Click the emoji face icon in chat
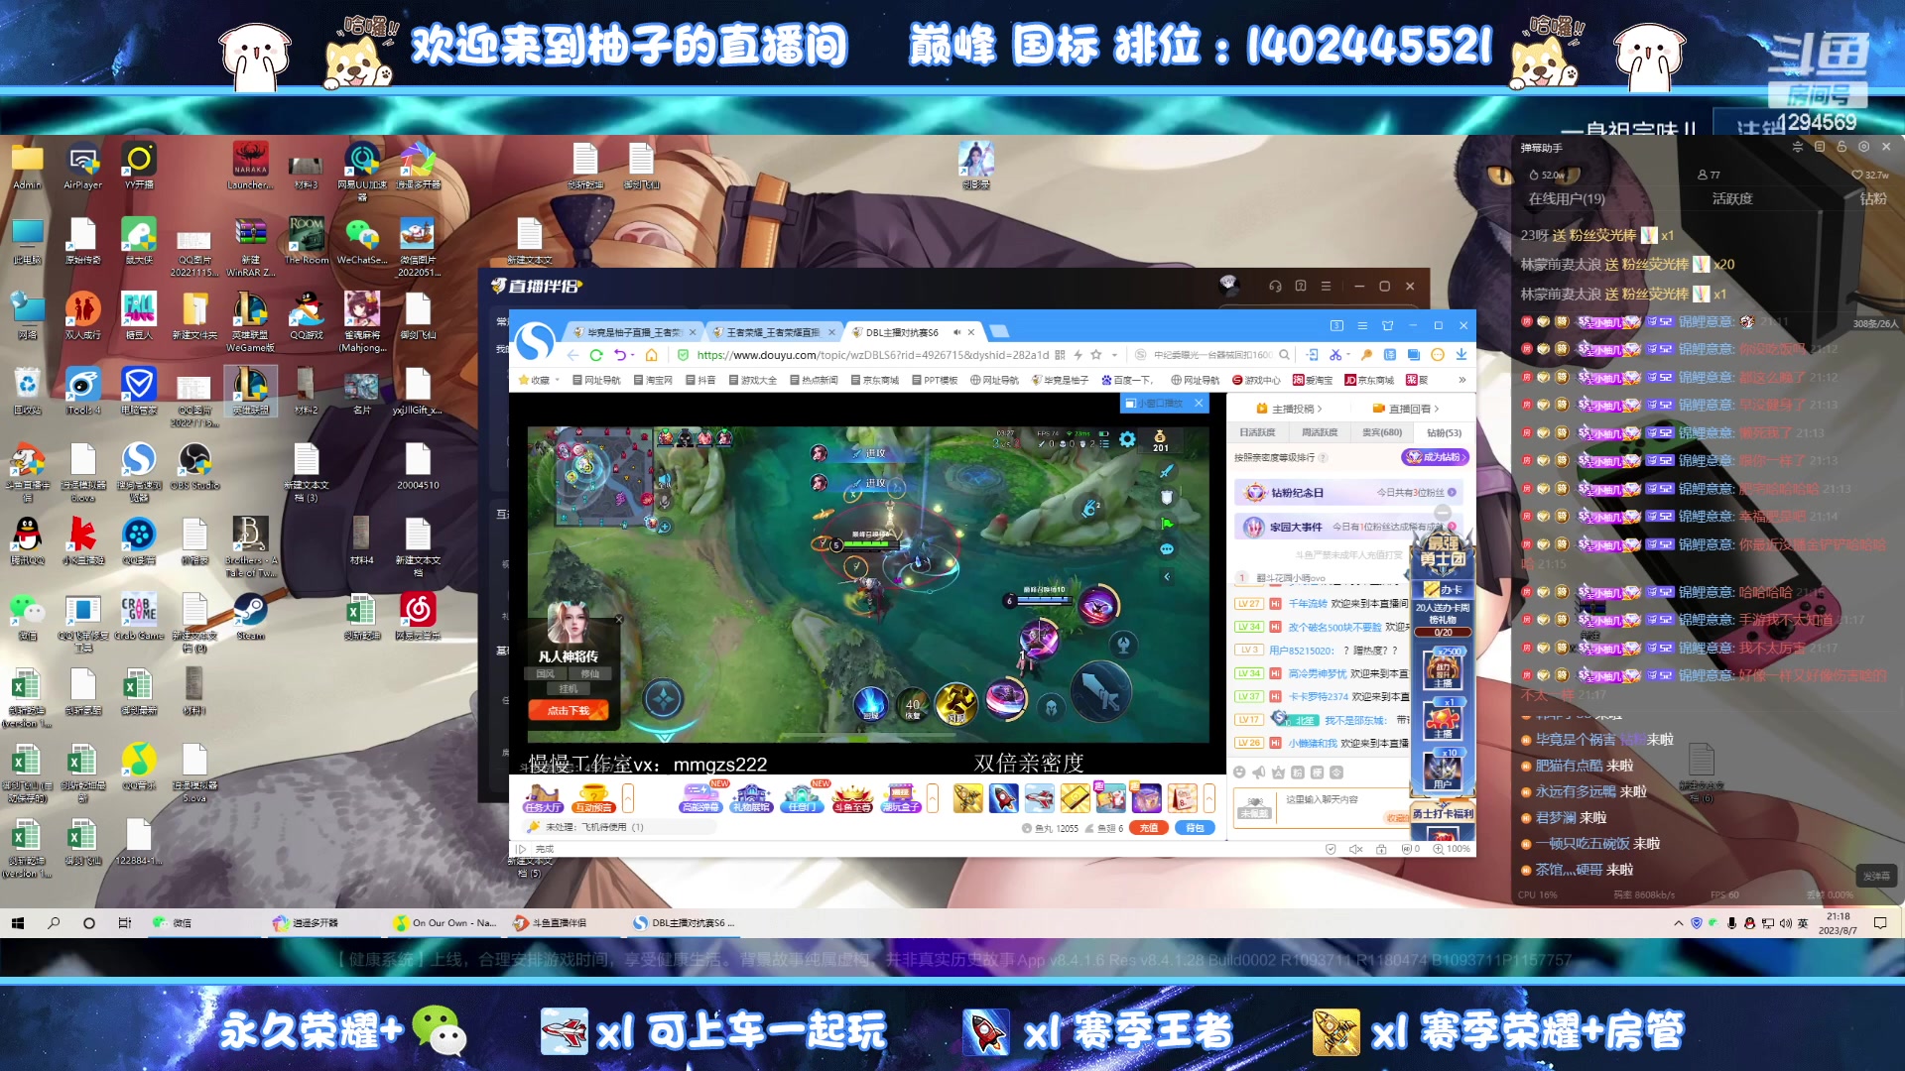The height and width of the screenshot is (1071, 1905). 1239,773
